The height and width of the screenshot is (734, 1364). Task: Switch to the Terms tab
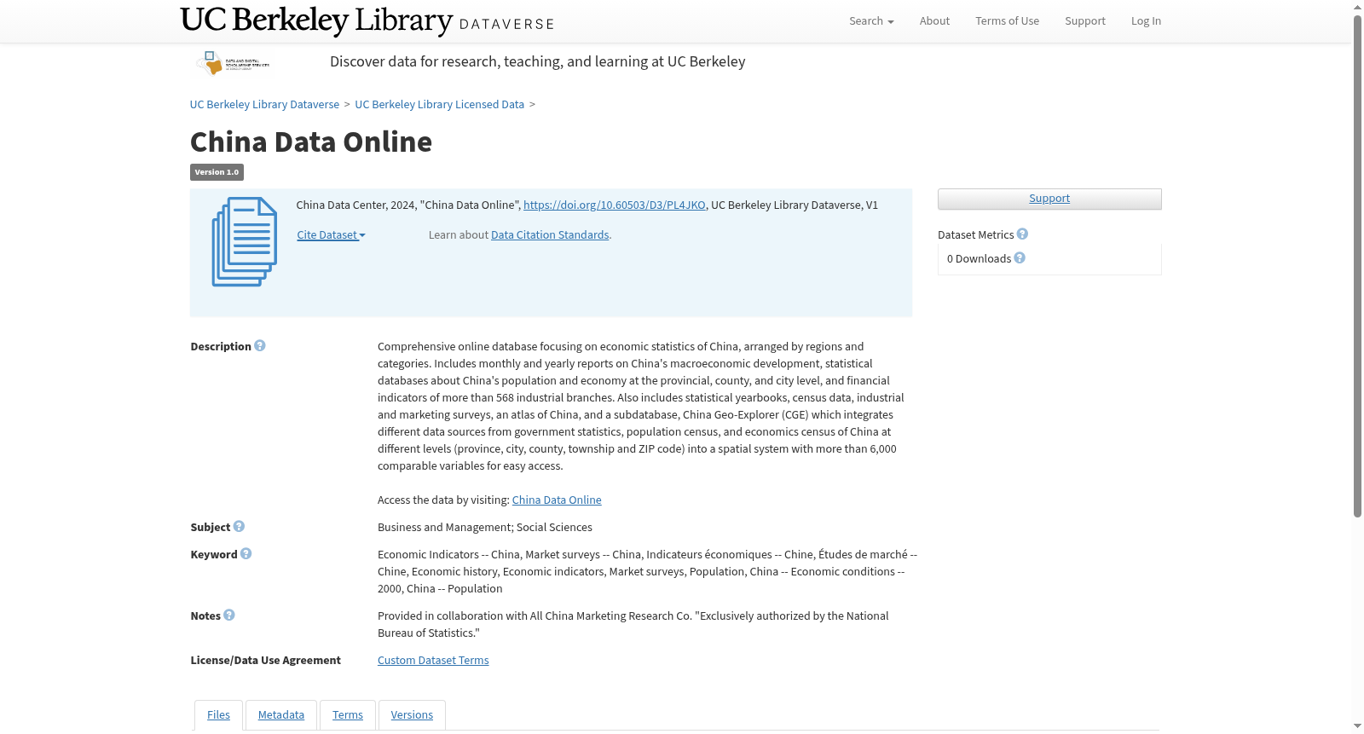click(x=348, y=715)
